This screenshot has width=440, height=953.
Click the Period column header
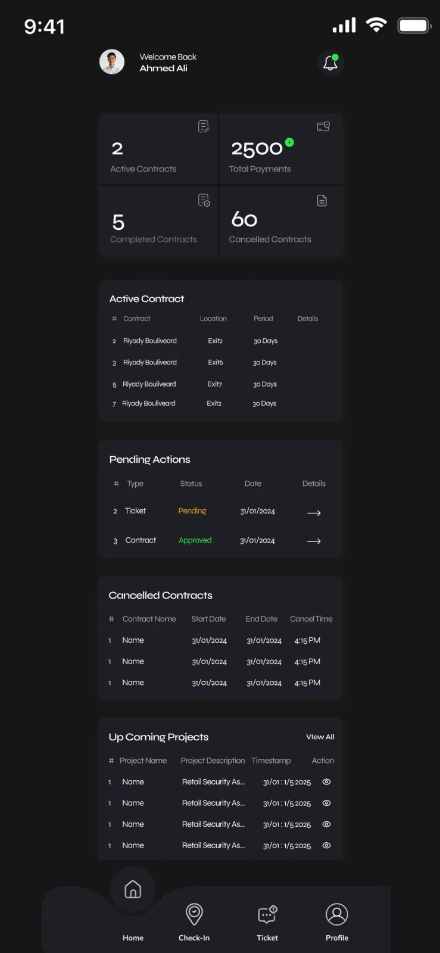[263, 319]
